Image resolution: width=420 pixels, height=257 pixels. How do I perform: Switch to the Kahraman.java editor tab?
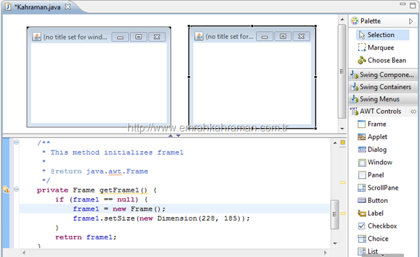click(x=37, y=7)
